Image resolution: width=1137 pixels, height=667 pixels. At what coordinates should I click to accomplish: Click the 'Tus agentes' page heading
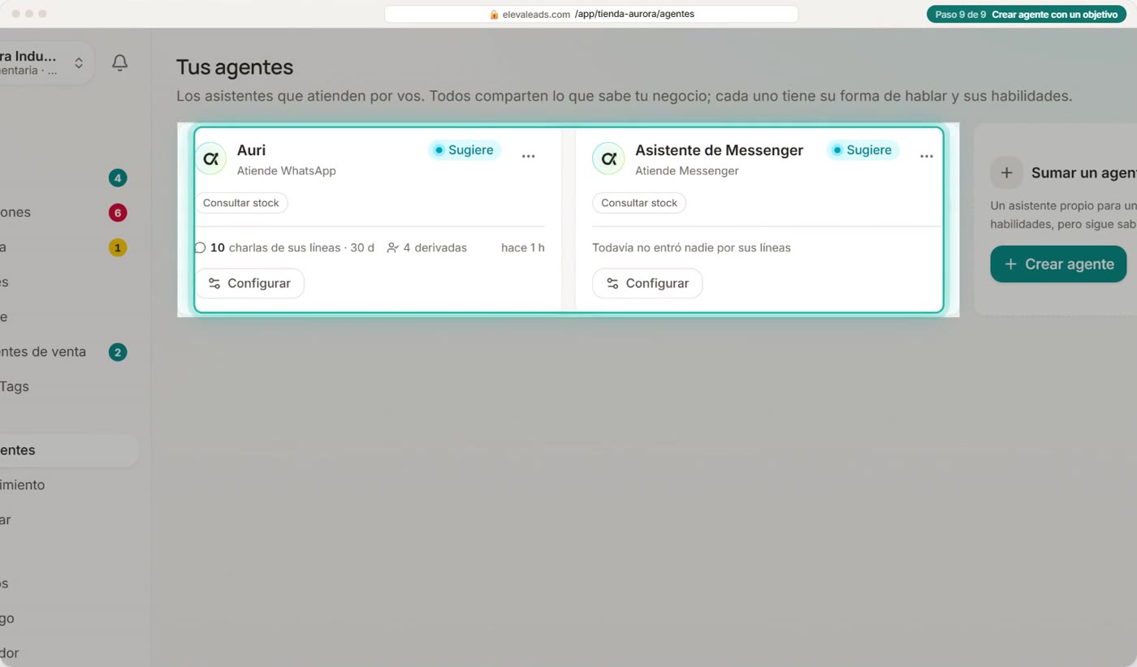235,67
